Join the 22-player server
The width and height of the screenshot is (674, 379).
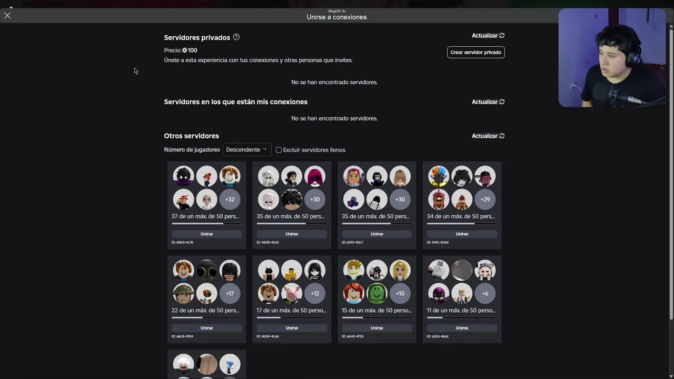206,328
